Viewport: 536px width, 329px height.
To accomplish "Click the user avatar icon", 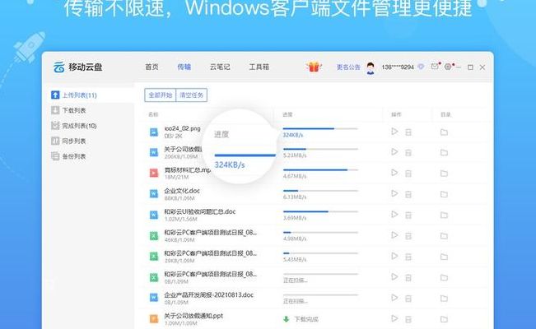I will coord(371,67).
